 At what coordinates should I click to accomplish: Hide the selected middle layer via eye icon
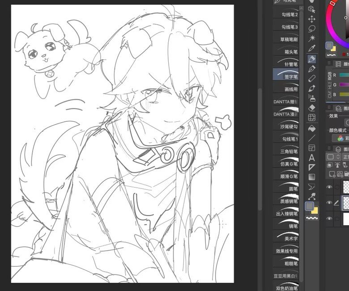tap(329, 203)
